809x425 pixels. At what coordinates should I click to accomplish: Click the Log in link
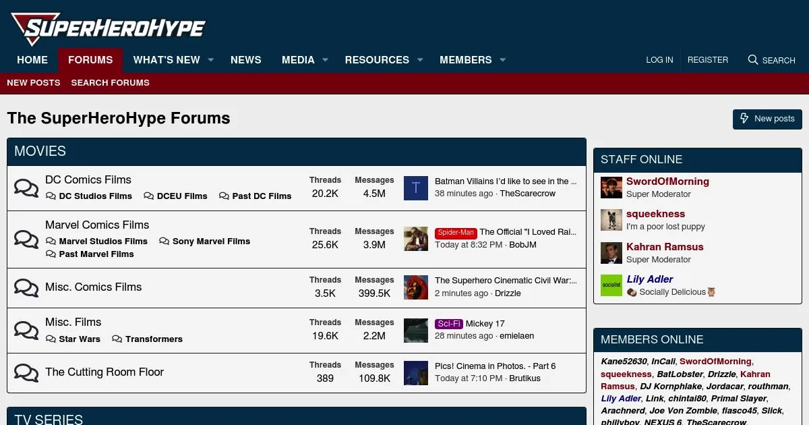(659, 60)
